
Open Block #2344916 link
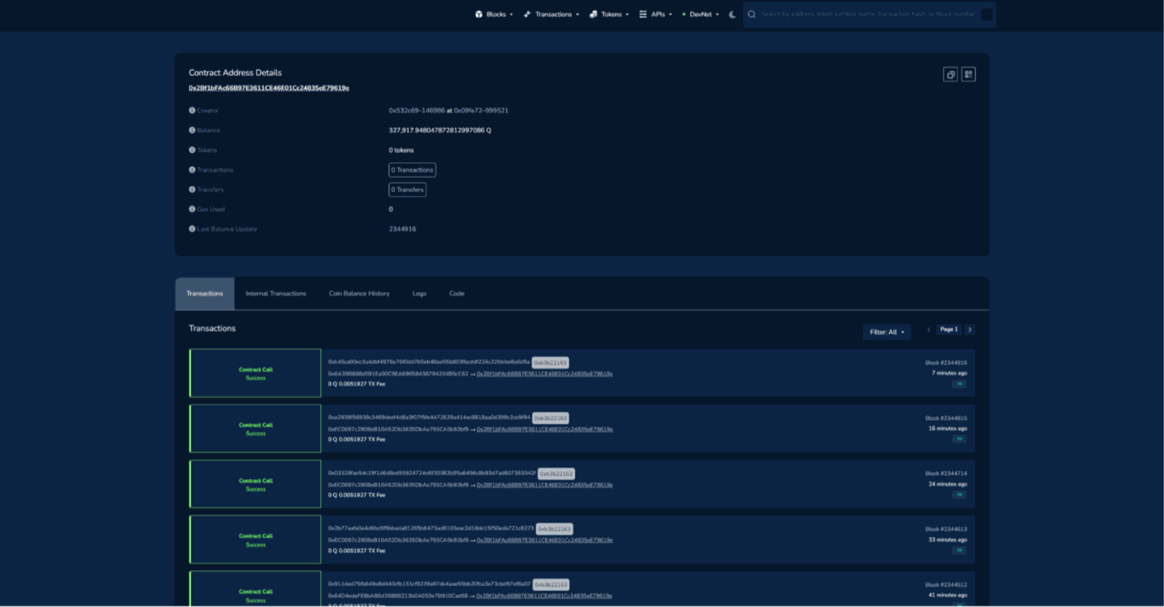(x=946, y=363)
